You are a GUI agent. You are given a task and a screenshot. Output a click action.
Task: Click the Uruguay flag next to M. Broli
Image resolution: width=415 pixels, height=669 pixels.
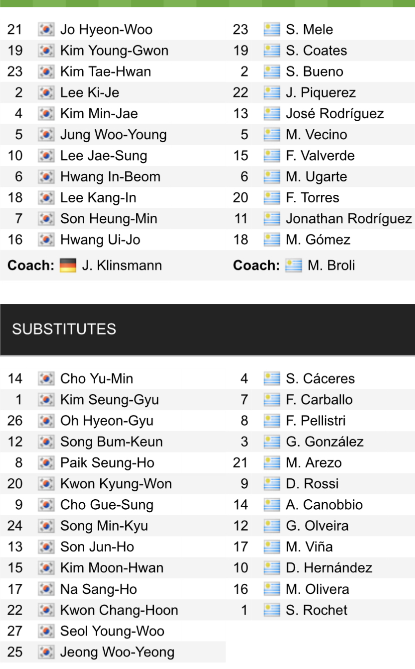coord(293,265)
